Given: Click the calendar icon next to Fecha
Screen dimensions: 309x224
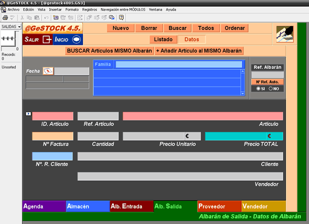Looking at the screenshot, I should (48, 71).
